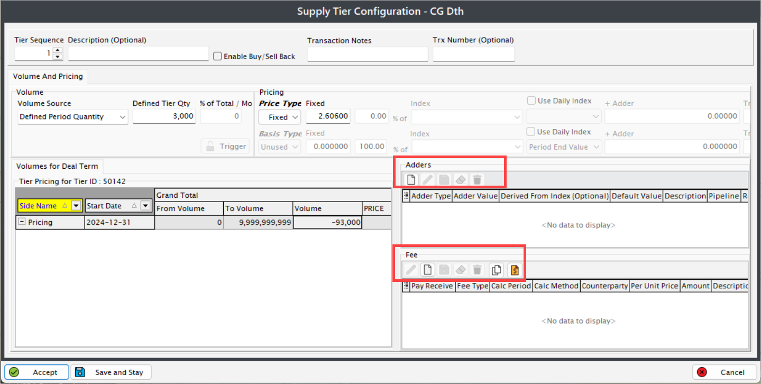Open the Price Type Fixed dropdown
This screenshot has width=761, height=384.
(280, 117)
